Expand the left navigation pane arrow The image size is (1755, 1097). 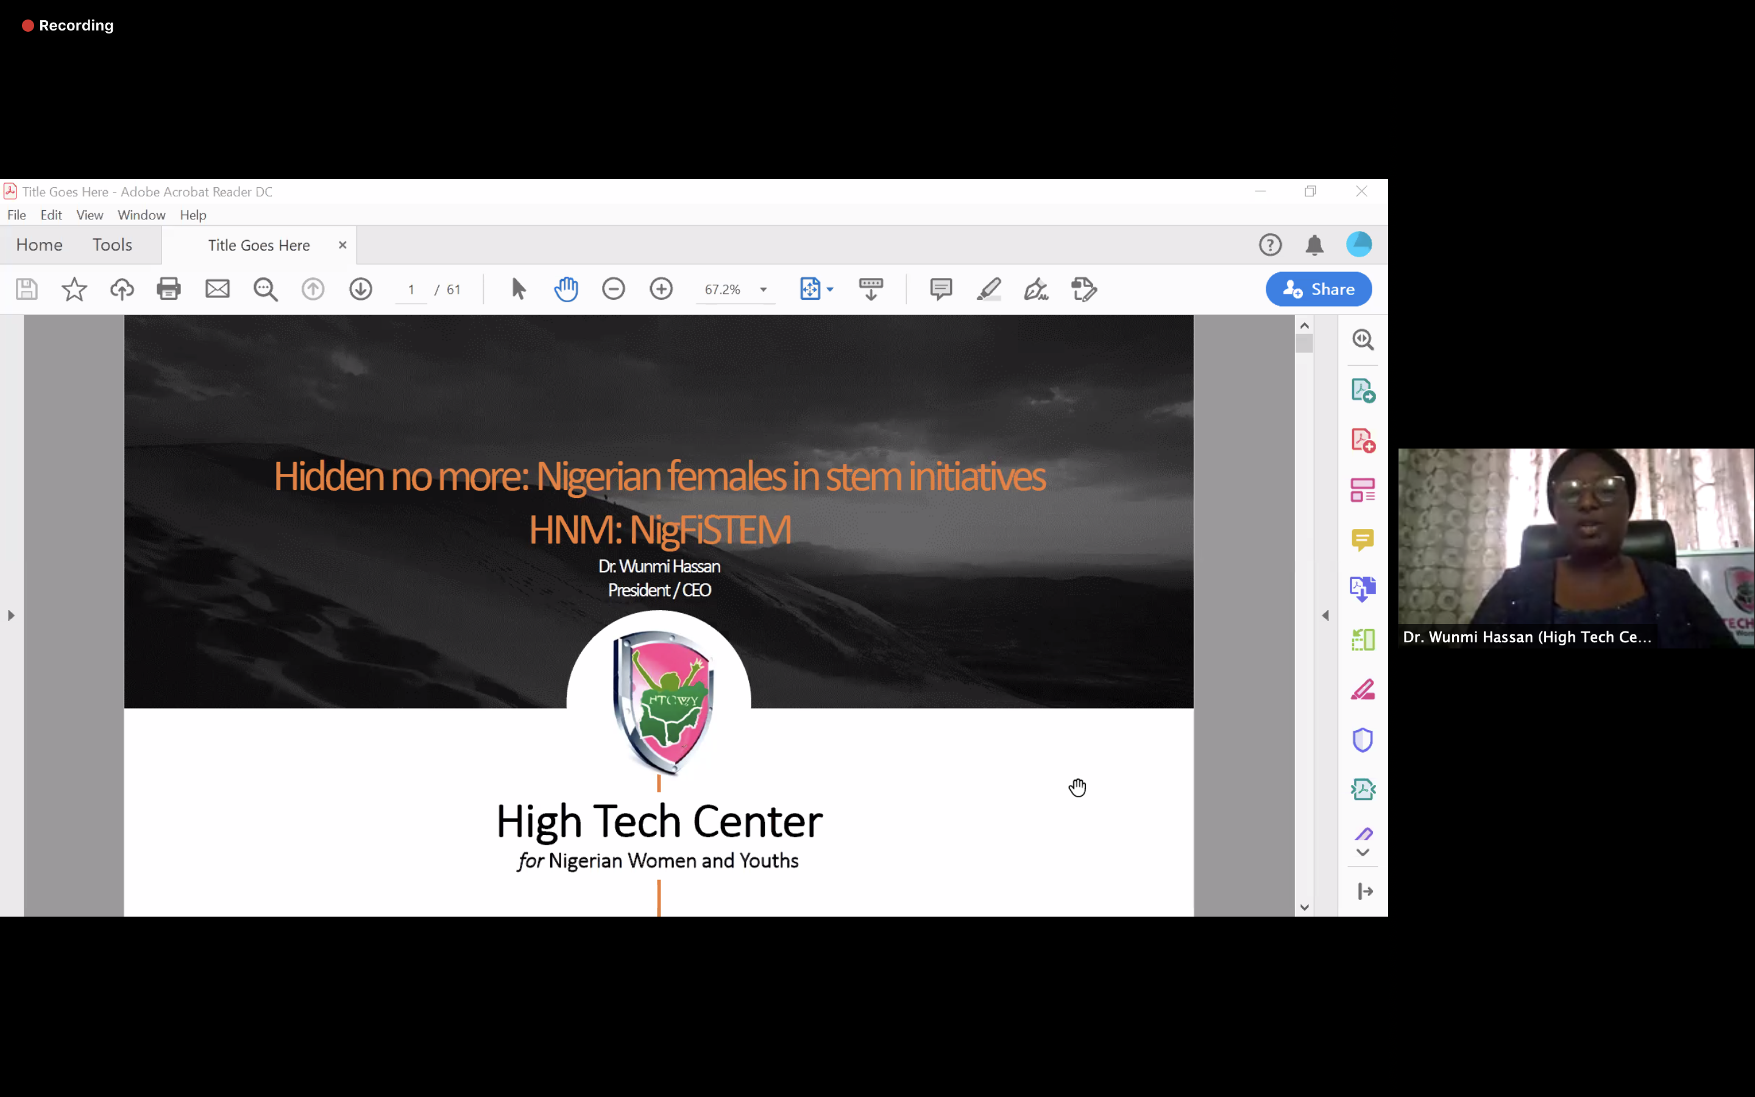point(11,616)
